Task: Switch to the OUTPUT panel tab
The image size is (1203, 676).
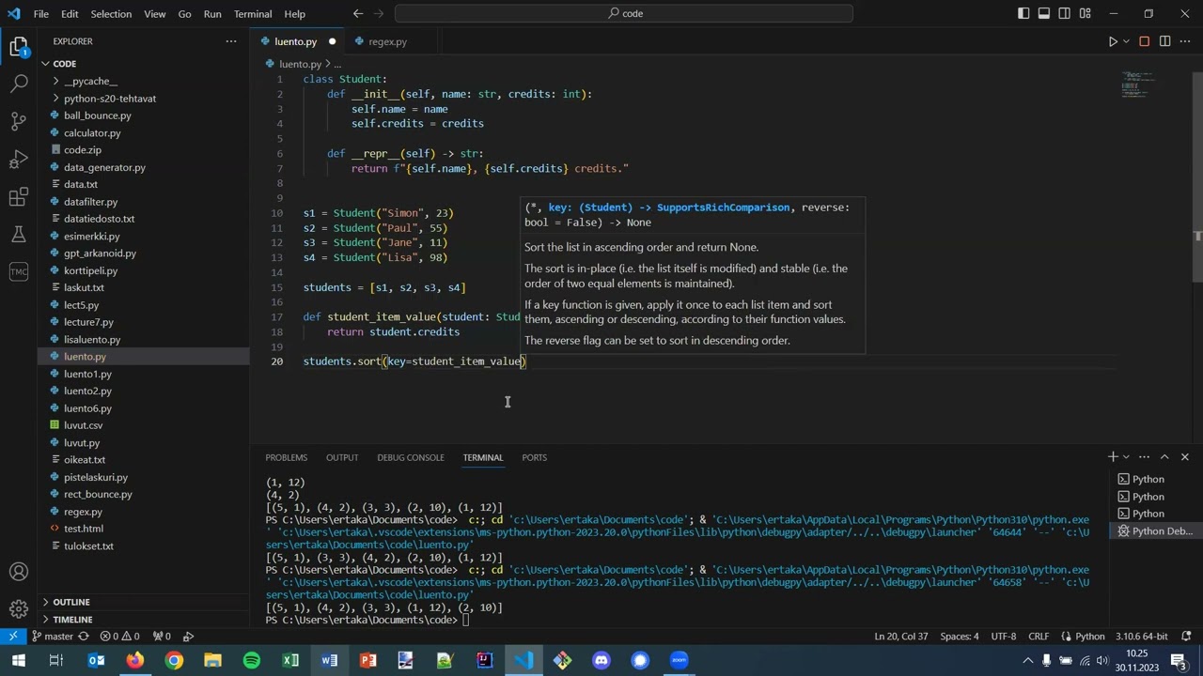Action: coord(342,457)
